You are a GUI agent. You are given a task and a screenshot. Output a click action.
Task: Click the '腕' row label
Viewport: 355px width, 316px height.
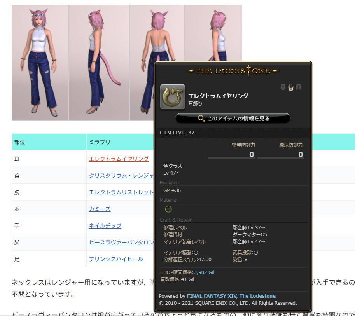tap(17, 192)
